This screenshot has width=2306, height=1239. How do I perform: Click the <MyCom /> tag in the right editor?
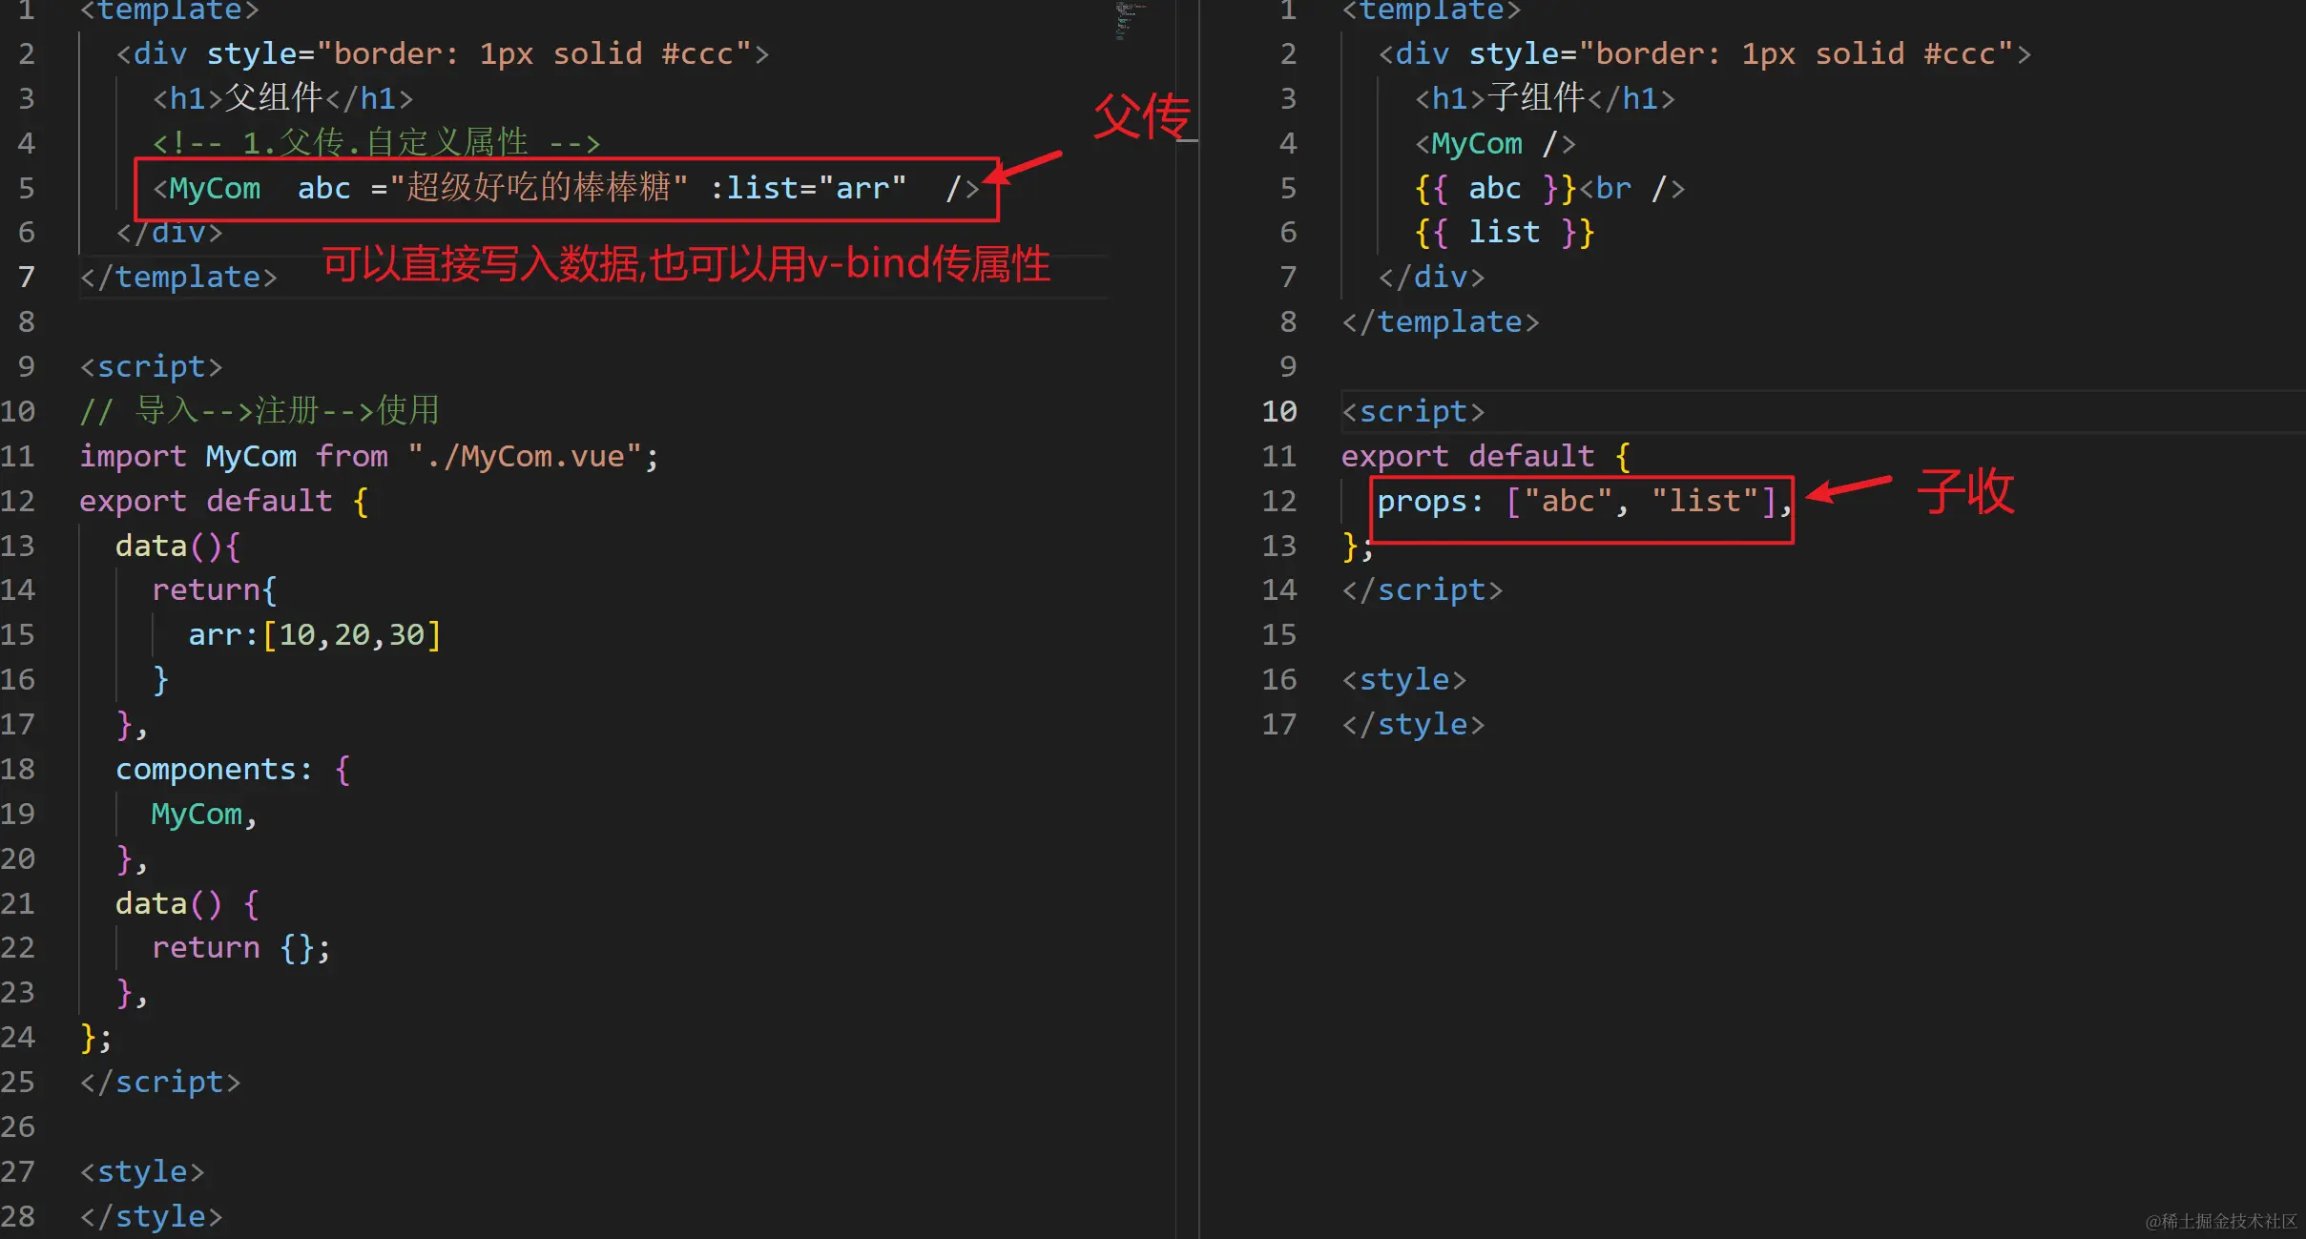point(1495,143)
